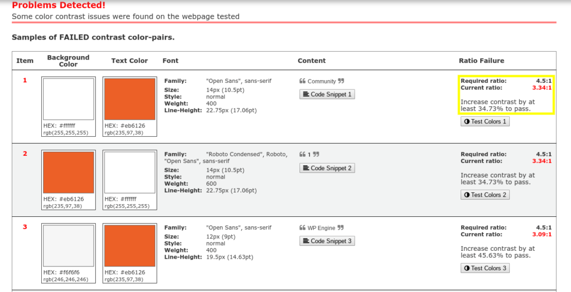Click the opening quote icon in row 2 content
571x292 pixels.
(x=303, y=155)
